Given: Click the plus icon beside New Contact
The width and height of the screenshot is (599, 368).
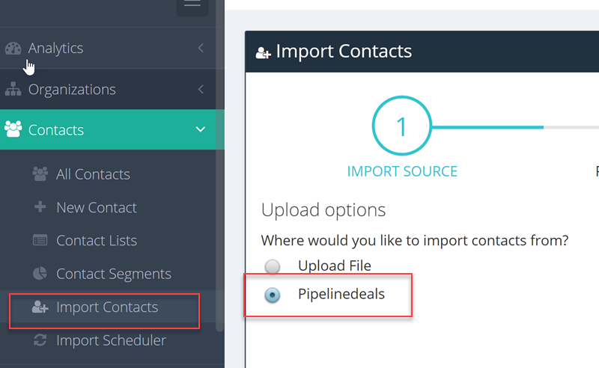Looking at the screenshot, I should coord(40,207).
